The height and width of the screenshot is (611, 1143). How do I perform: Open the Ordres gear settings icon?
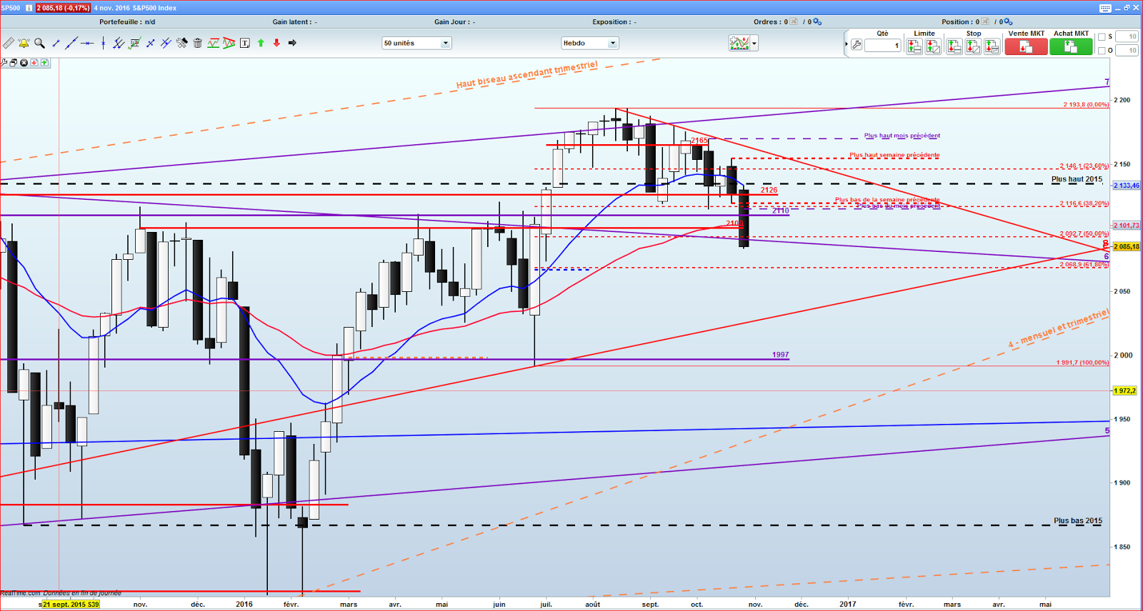[818, 22]
